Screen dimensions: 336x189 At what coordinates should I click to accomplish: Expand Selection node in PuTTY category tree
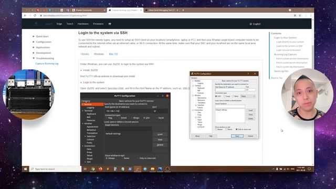196,105
